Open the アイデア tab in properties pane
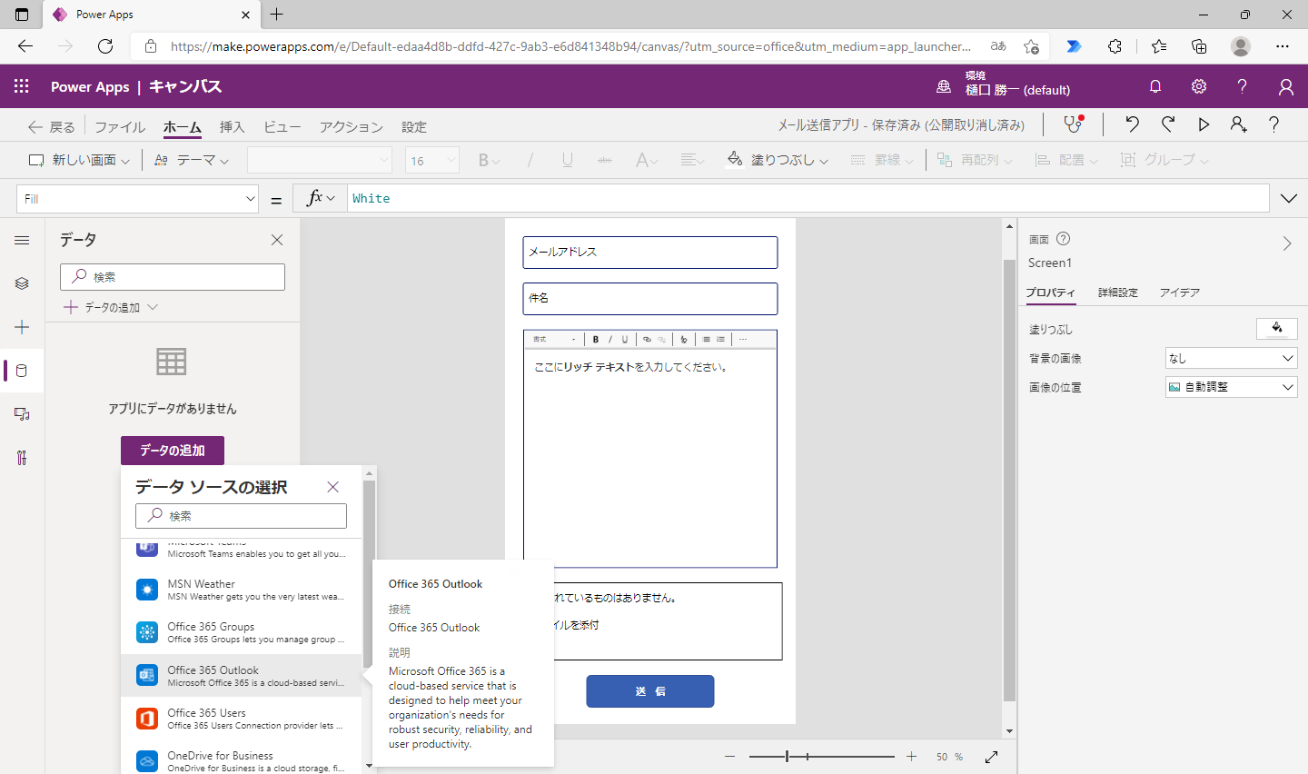1308x774 pixels. 1180,293
